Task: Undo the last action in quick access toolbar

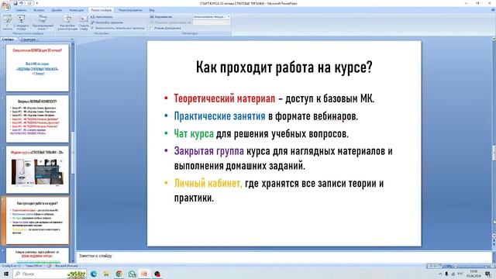Action: pyautogui.click(x=21, y=3)
